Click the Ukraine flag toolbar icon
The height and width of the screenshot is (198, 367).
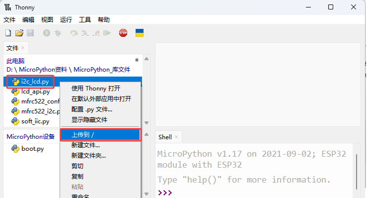point(140,33)
